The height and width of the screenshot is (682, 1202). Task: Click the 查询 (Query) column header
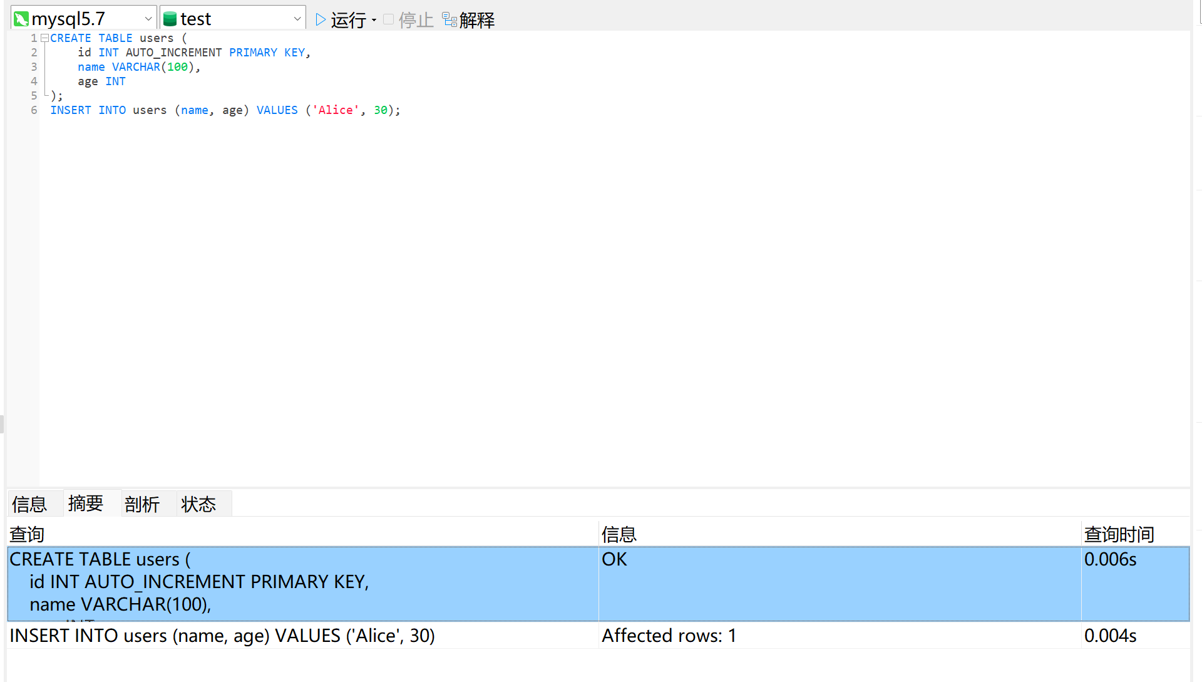point(27,534)
